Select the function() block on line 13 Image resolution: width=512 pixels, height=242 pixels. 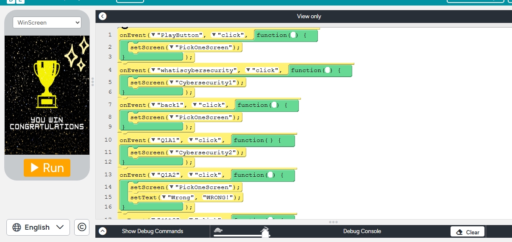(x=263, y=175)
